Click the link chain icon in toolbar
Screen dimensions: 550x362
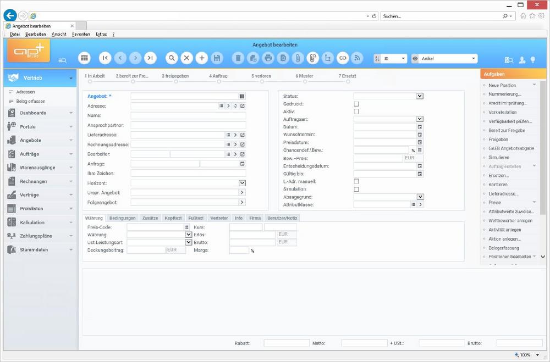(x=343, y=58)
